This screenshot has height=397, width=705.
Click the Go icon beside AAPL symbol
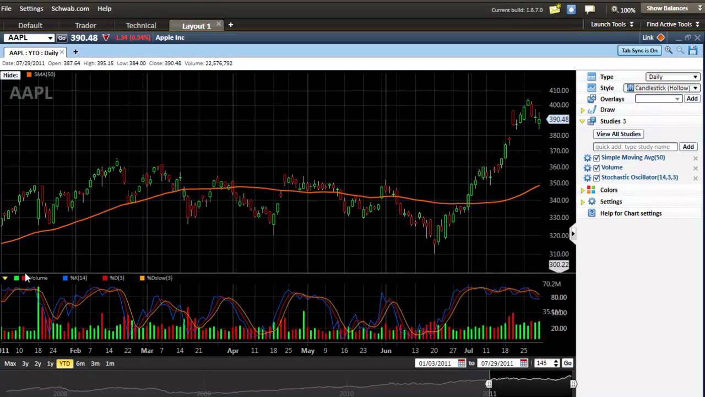62,37
